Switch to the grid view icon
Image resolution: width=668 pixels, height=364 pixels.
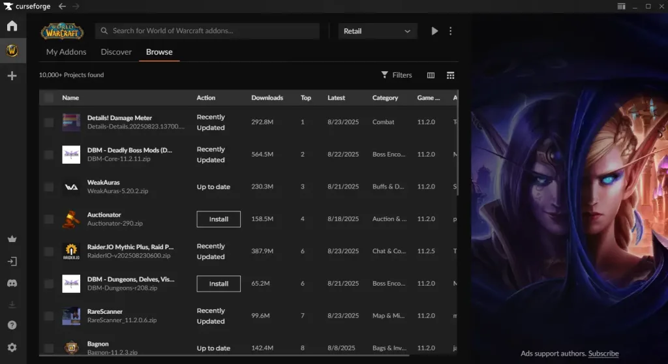(450, 76)
